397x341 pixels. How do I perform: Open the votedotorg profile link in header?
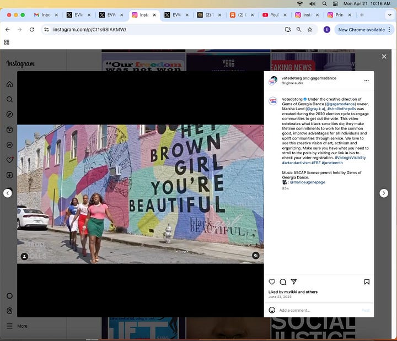point(292,78)
